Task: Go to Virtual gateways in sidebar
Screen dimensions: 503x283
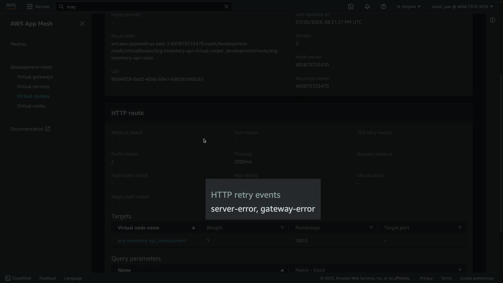Action: 35,77
